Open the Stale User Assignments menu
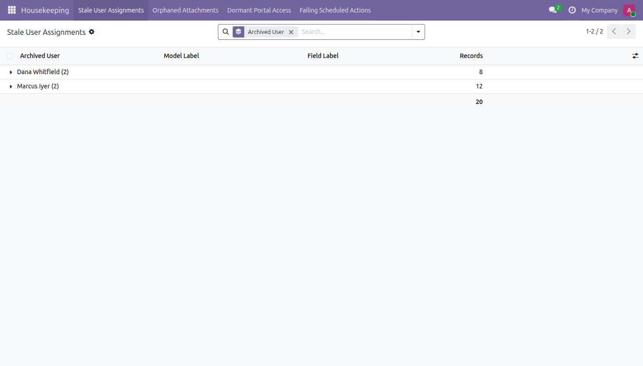This screenshot has width=643, height=366. (x=111, y=10)
